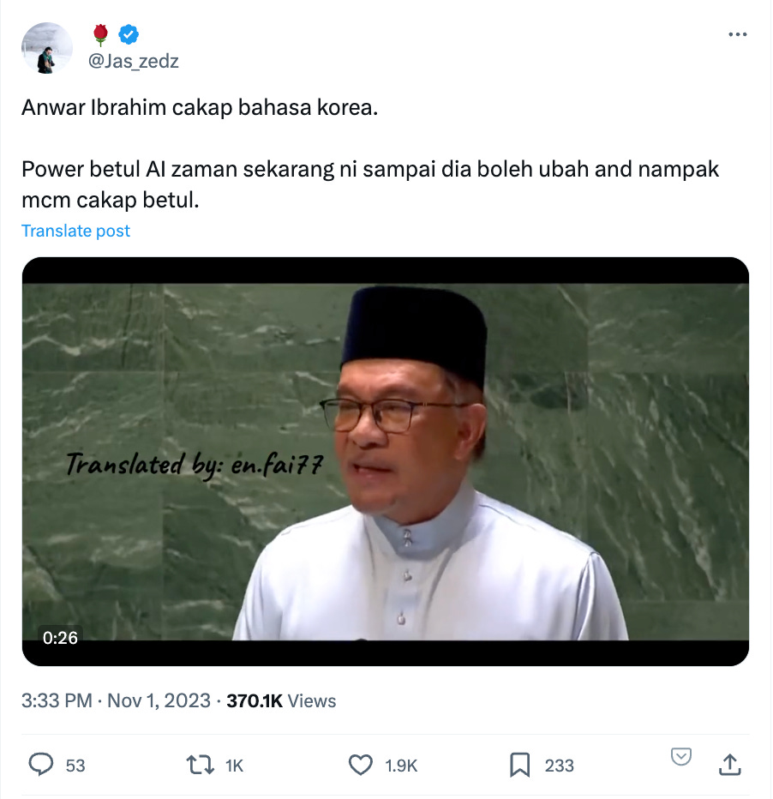Click the blue verified badge
The height and width of the screenshot is (799, 773).
pyautogui.click(x=129, y=34)
